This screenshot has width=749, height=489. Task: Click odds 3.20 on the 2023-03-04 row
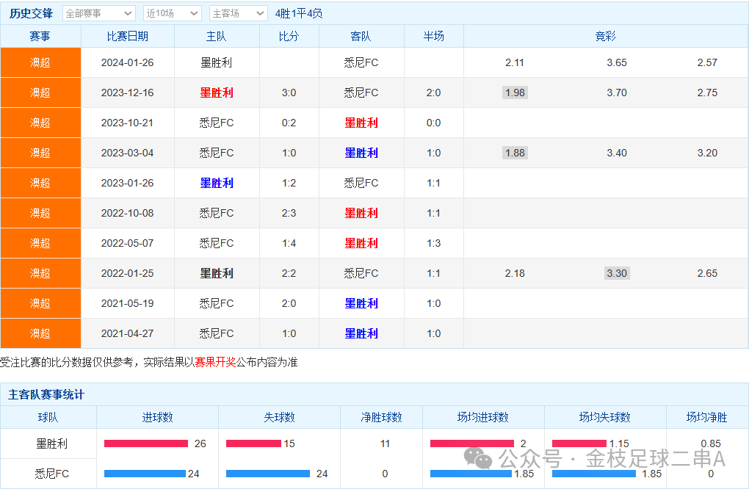707,153
